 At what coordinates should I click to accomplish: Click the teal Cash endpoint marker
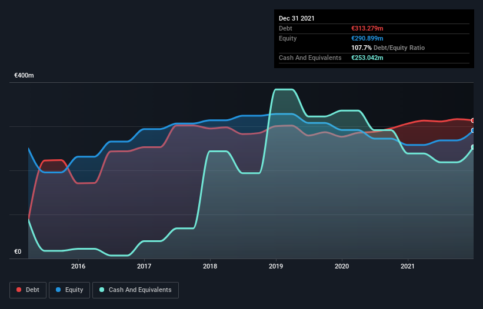pos(473,147)
